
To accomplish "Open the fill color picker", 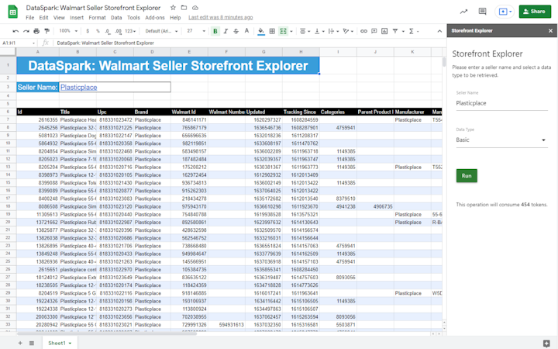I will [x=261, y=31].
